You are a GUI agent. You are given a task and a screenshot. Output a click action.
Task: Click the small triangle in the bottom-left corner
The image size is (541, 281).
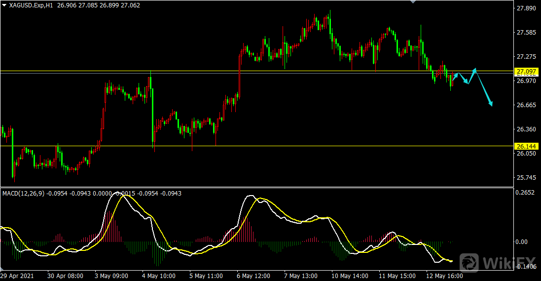1,269
